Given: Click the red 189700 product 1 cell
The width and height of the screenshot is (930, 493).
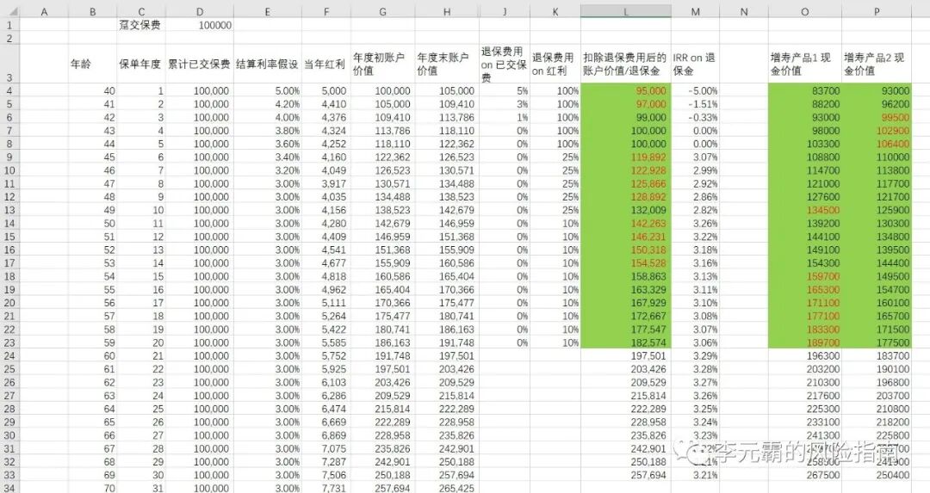Looking at the screenshot, I should click(x=805, y=342).
